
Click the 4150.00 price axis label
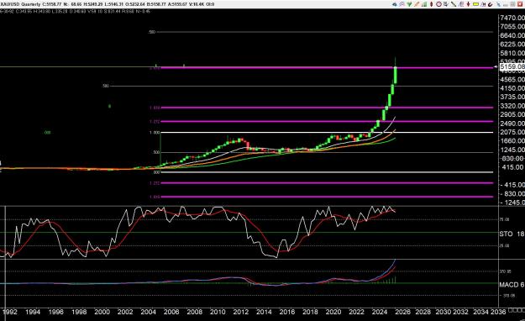512,88
